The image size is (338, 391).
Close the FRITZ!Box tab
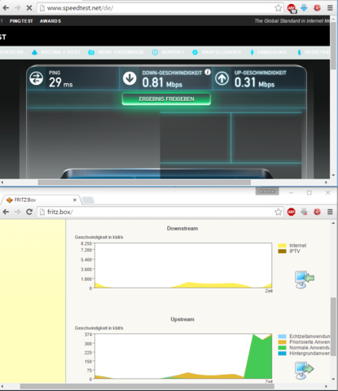click(x=75, y=200)
